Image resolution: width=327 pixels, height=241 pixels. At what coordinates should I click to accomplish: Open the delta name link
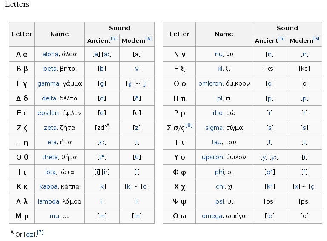(x=49, y=98)
